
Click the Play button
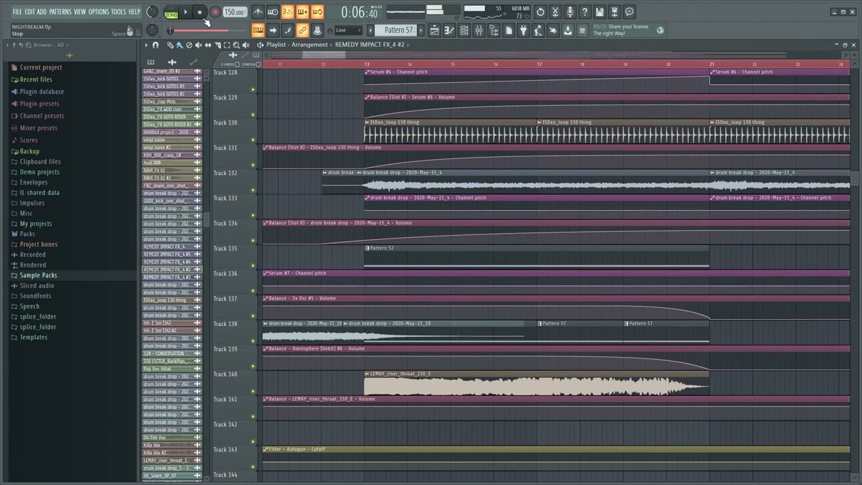pyautogui.click(x=186, y=12)
